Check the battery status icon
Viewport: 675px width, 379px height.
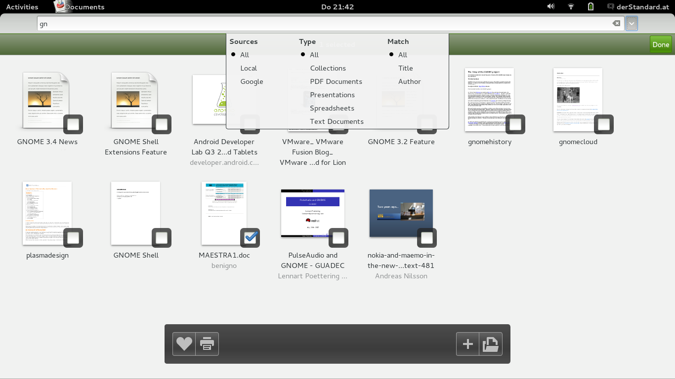(591, 6)
